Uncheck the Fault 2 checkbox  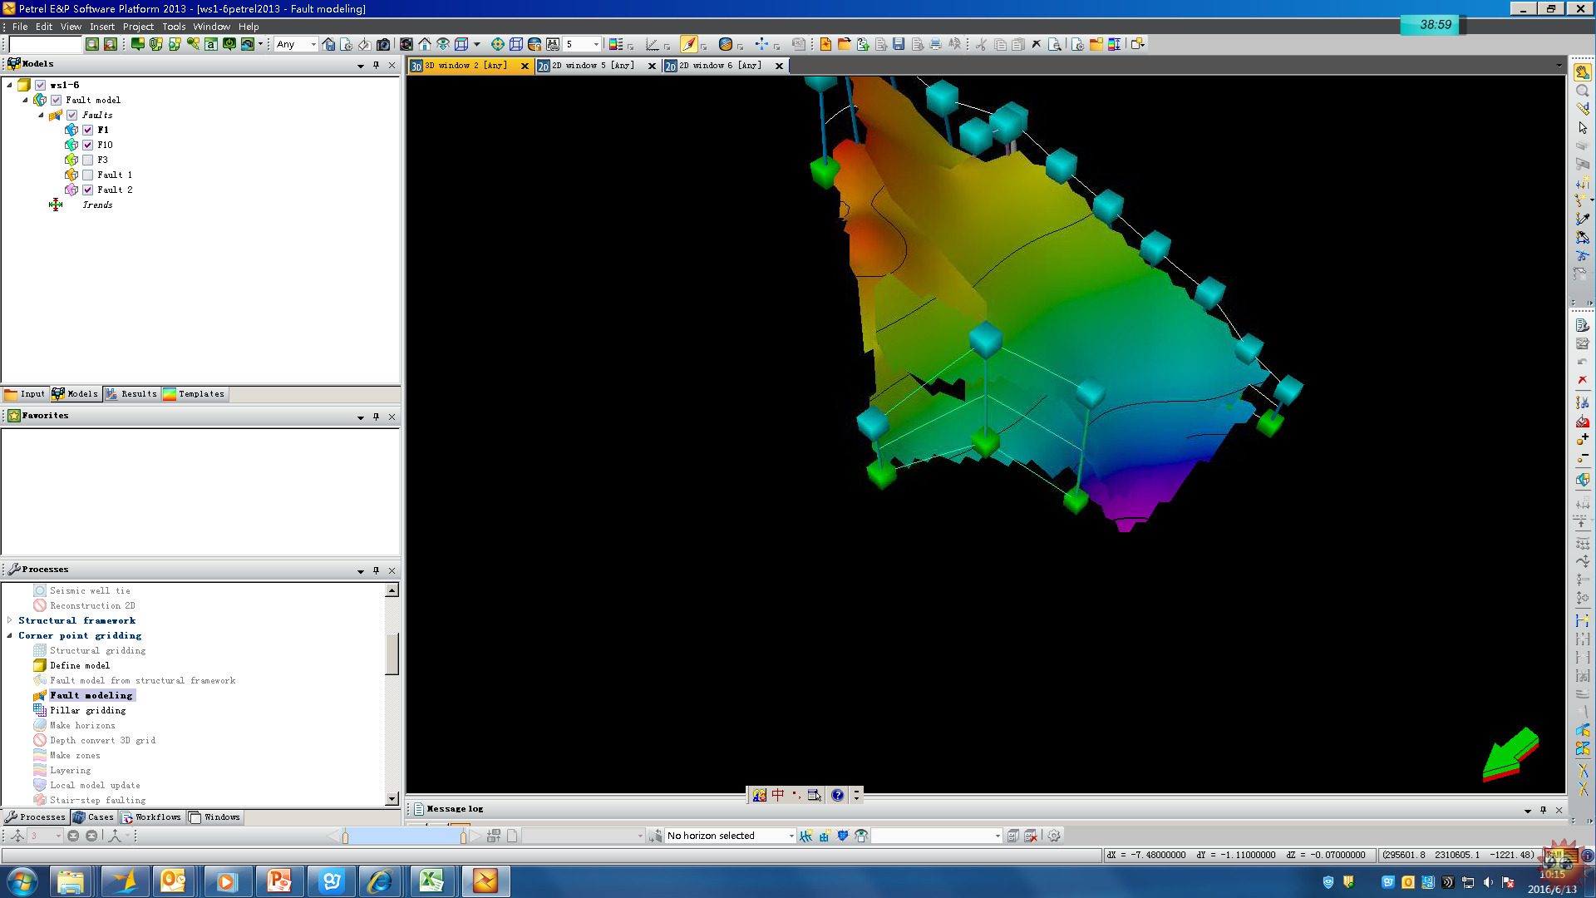pyautogui.click(x=87, y=190)
